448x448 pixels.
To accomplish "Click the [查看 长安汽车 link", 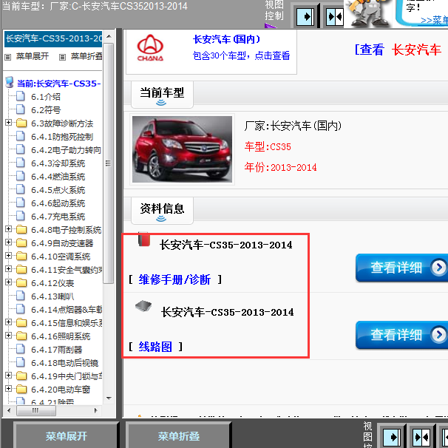I will (x=398, y=50).
